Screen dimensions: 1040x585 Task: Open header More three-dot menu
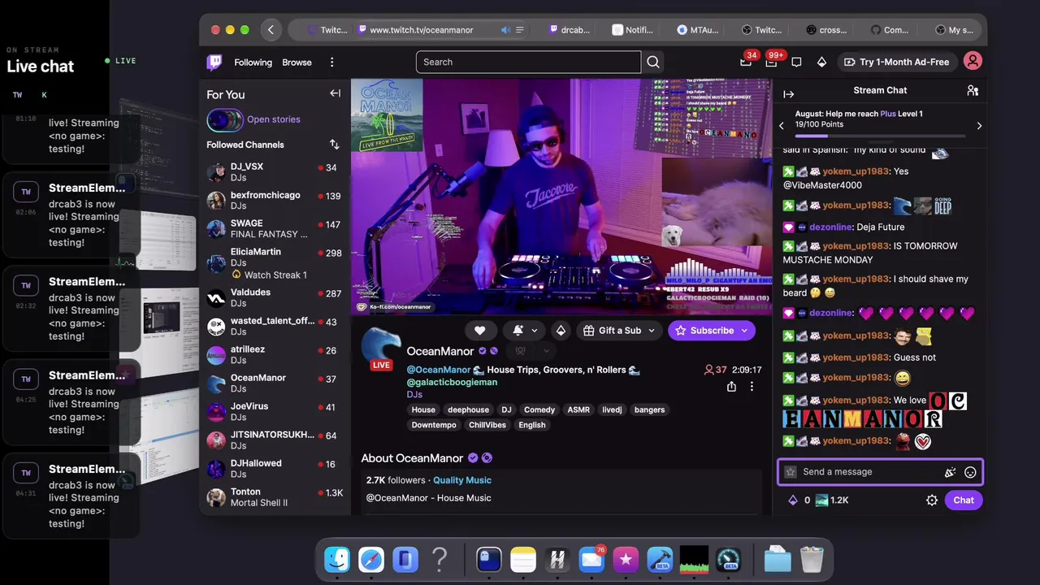pos(331,63)
